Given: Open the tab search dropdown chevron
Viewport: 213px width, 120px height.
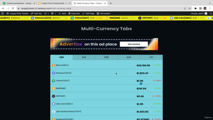Looking at the screenshot, I should pyautogui.click(x=210, y=3).
